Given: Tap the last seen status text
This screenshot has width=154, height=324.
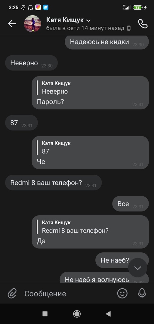Looking at the screenshot, I should pos(85,28).
